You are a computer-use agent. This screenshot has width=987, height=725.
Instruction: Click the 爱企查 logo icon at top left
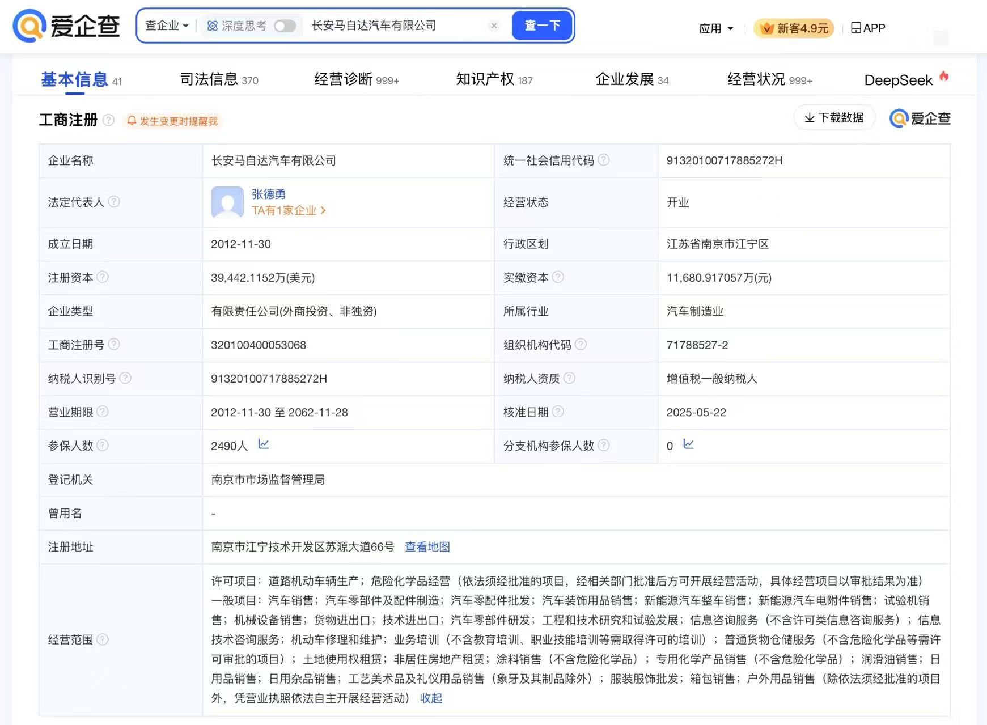29,26
